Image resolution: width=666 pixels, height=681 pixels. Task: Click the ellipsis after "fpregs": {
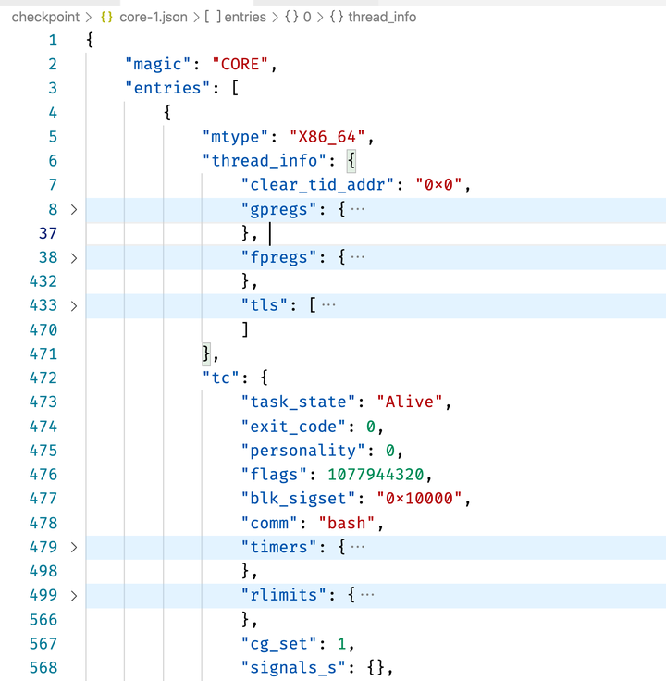coord(358,257)
